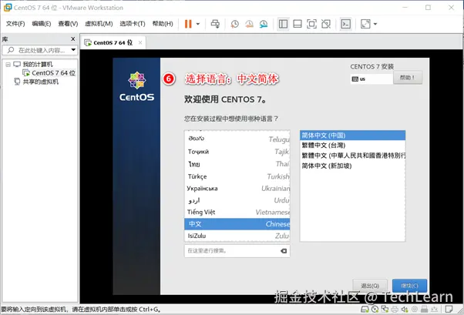The height and width of the screenshot is (315, 464).
Task: Open the power options dropdown arrow
Action: tap(198, 24)
